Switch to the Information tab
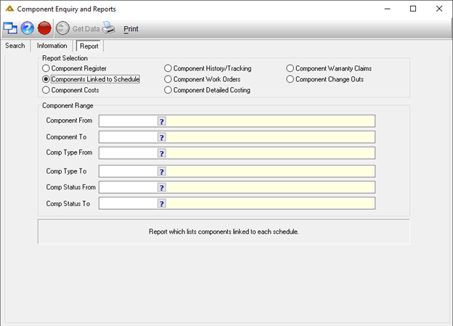The height and width of the screenshot is (326, 453). [52, 46]
